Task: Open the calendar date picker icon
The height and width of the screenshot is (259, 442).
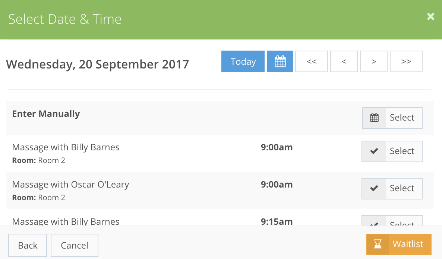Action: [280, 61]
